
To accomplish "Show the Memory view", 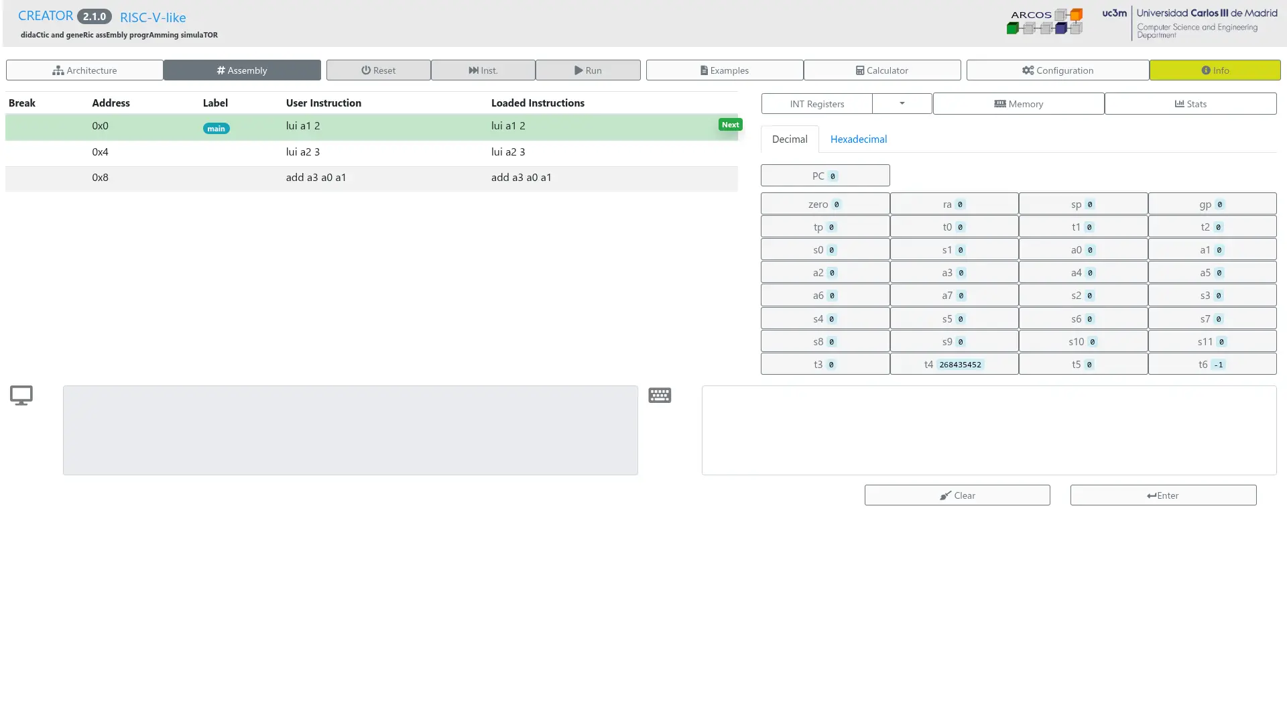I will [x=1018, y=104].
